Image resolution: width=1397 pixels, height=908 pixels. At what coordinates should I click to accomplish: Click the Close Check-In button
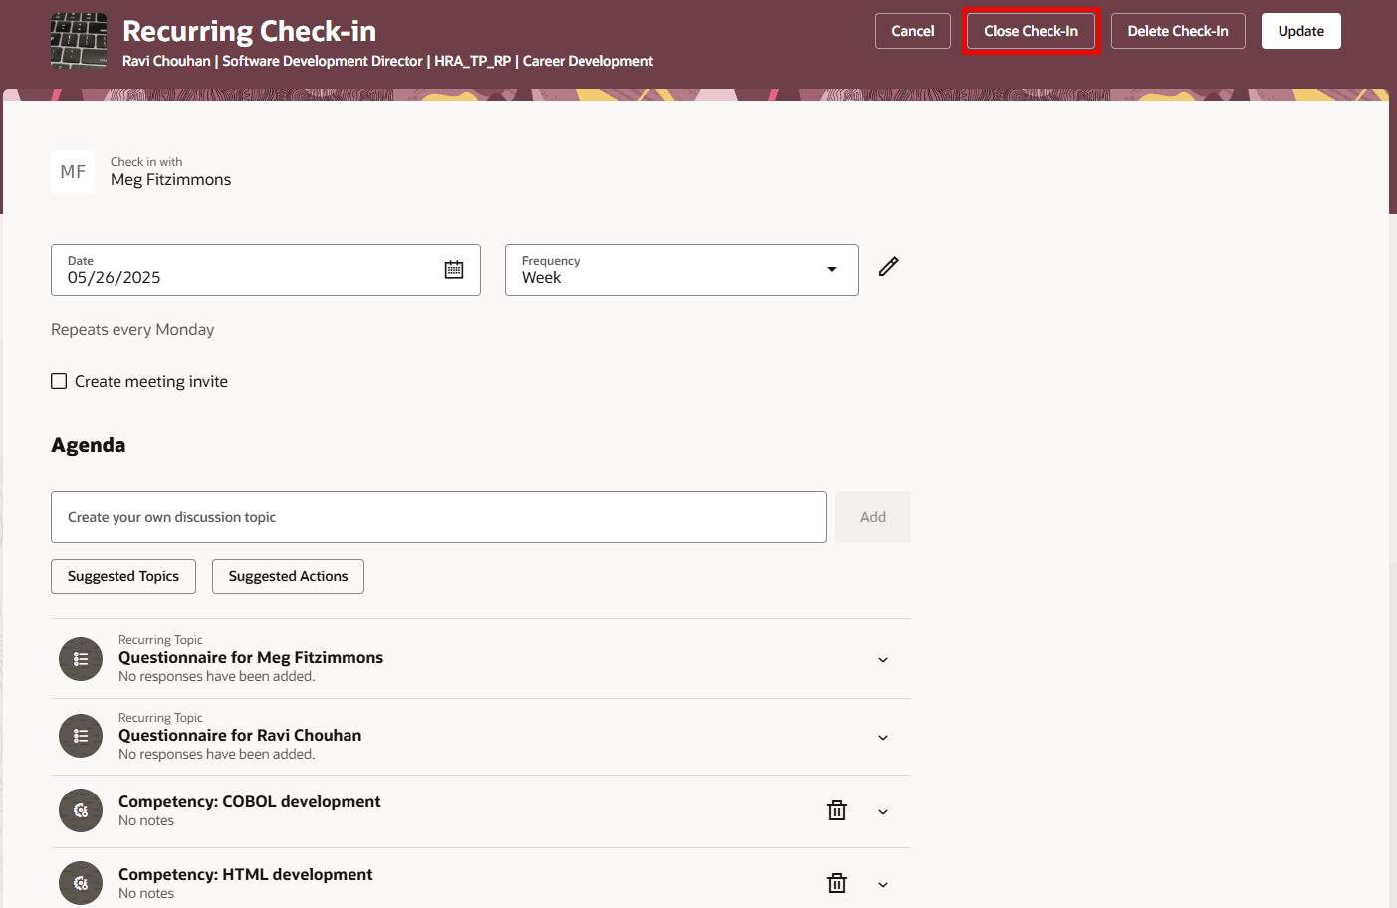(x=1031, y=31)
